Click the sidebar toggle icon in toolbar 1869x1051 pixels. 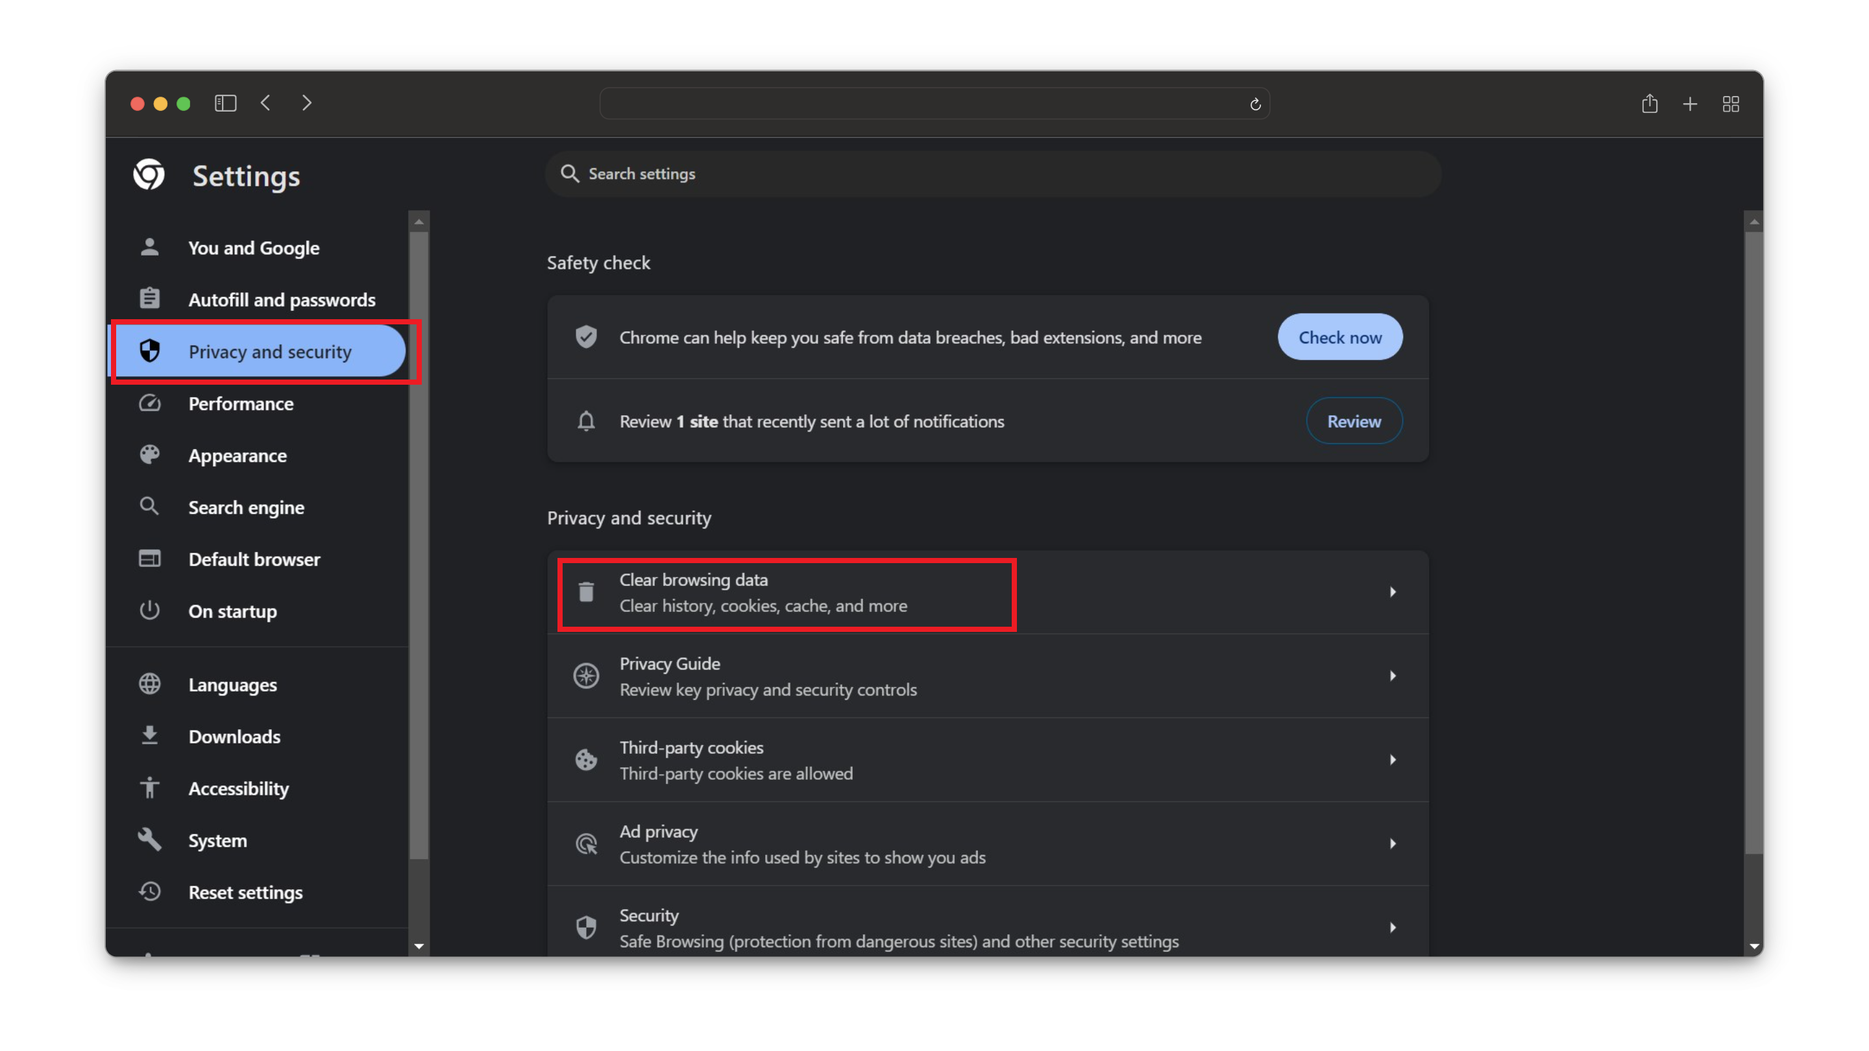click(226, 104)
